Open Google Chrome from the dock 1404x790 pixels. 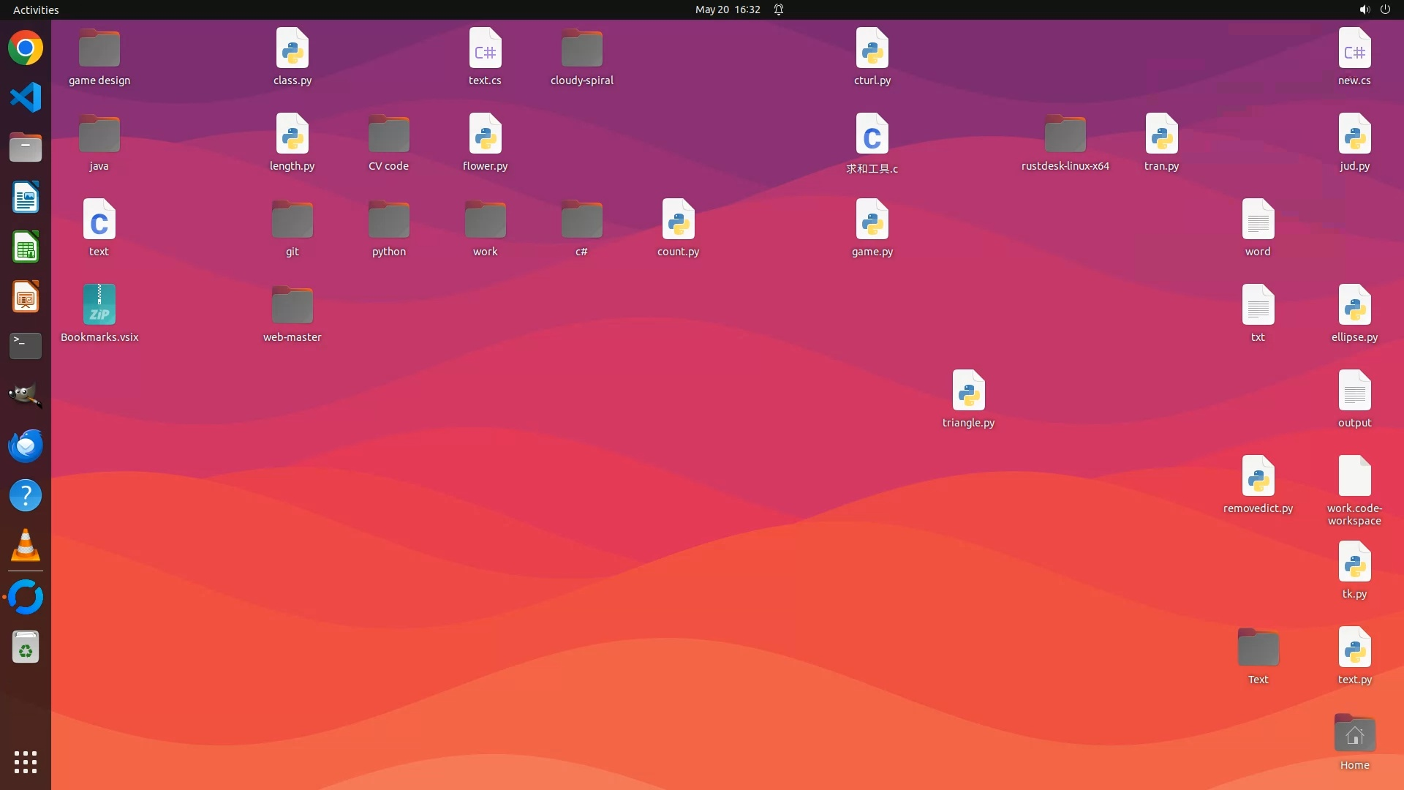coord(26,48)
